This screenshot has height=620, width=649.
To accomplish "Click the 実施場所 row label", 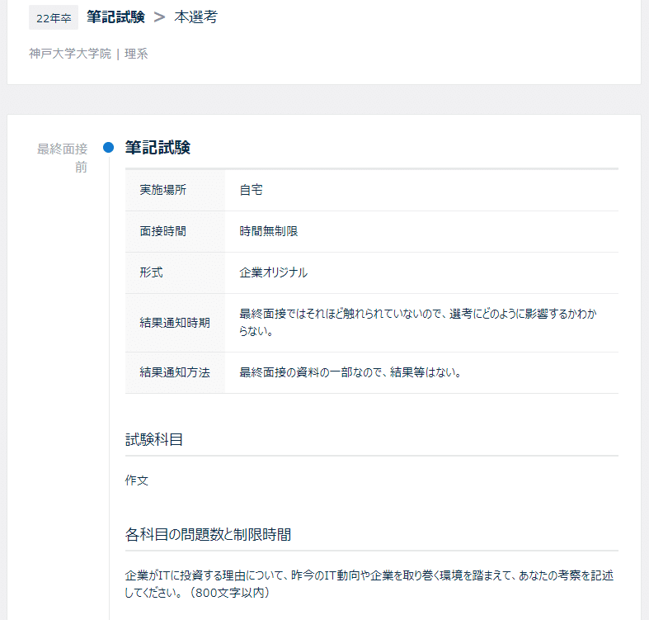I will [x=162, y=190].
